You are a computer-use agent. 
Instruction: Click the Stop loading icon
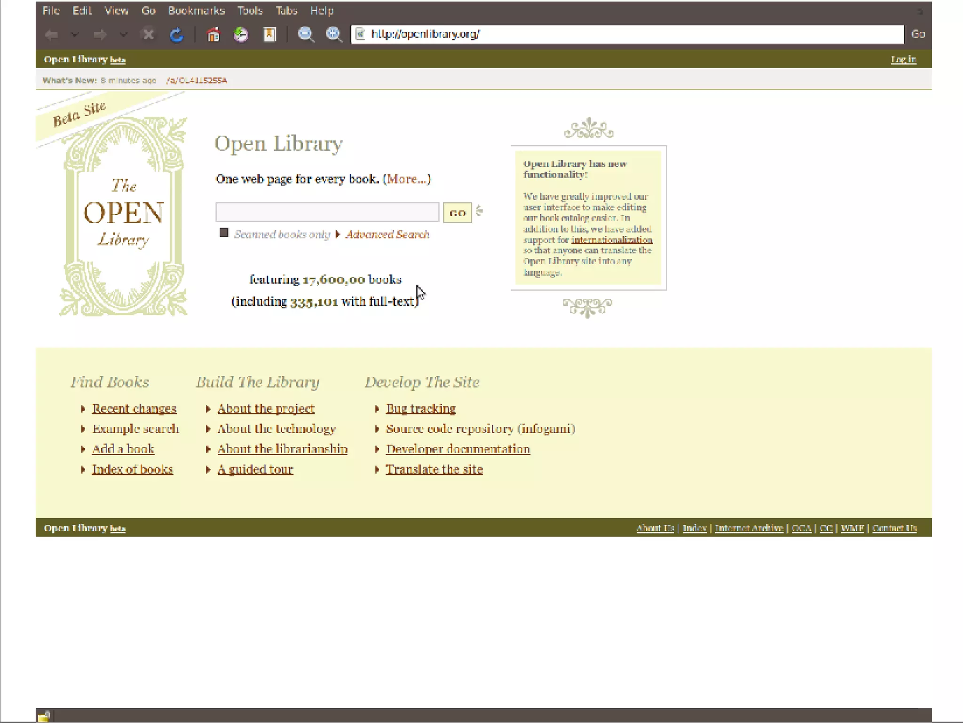[148, 34]
